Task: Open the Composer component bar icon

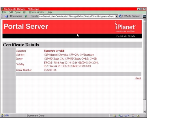Action: point(138,115)
